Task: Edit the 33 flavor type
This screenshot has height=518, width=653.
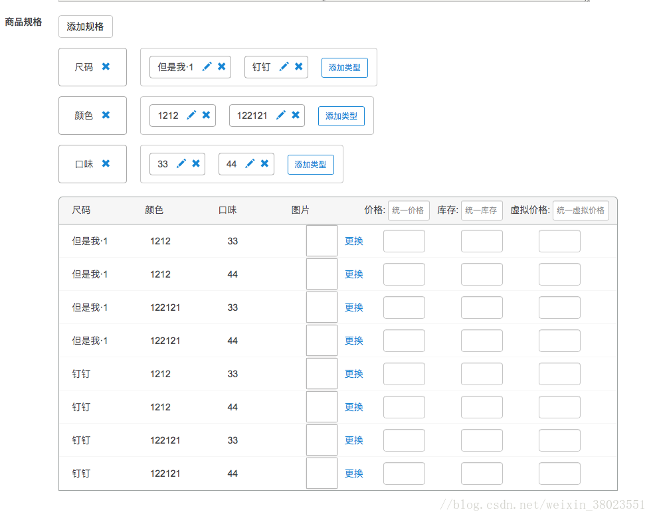Action: (x=181, y=163)
